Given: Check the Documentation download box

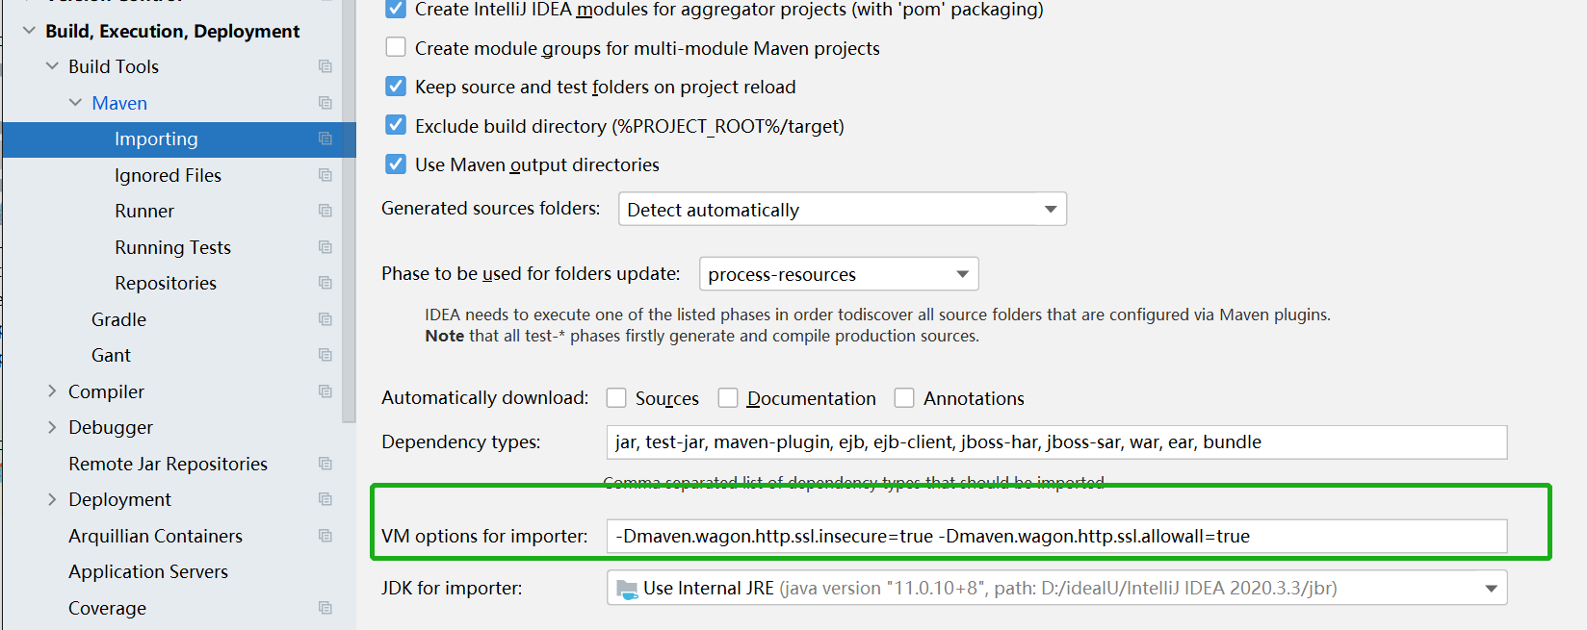Looking at the screenshot, I should (x=728, y=398).
